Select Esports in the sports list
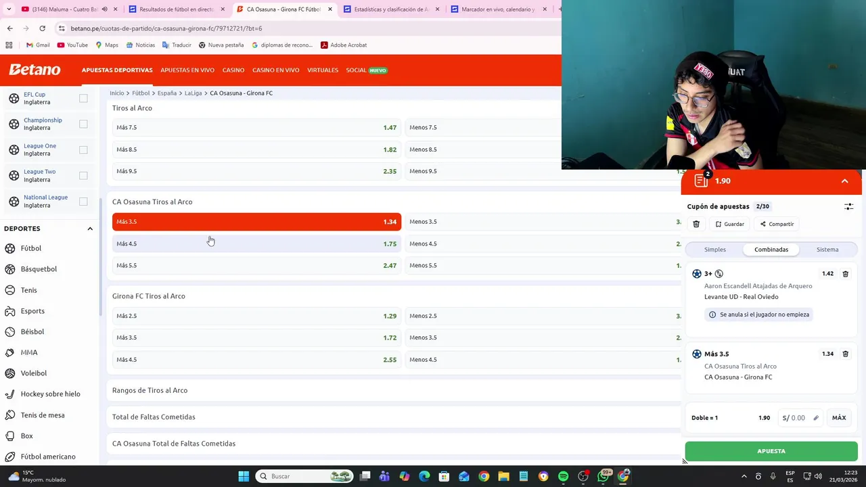Image resolution: width=866 pixels, height=487 pixels. (x=32, y=311)
